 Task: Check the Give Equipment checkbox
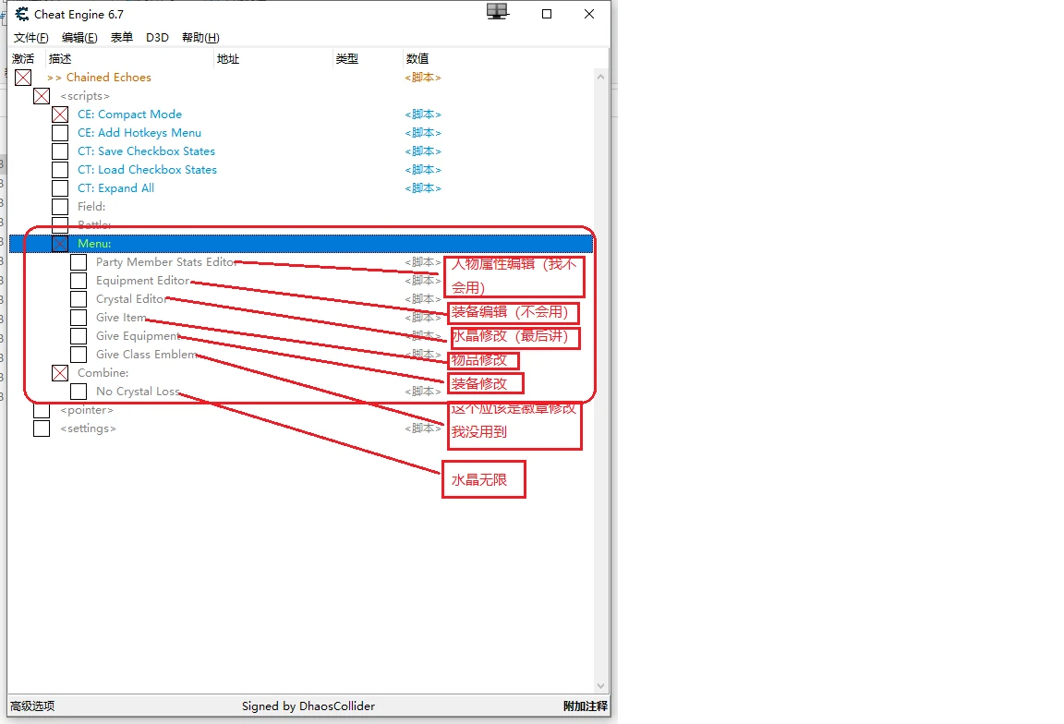79,336
